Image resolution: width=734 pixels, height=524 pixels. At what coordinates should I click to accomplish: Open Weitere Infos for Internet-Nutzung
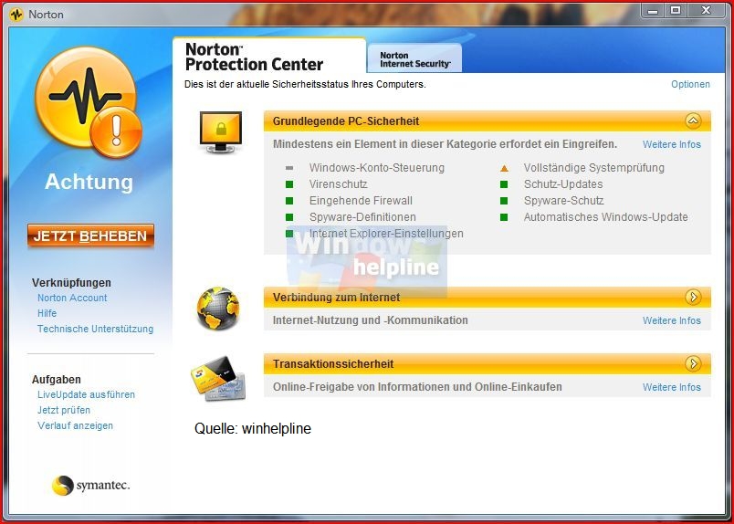[x=671, y=320]
